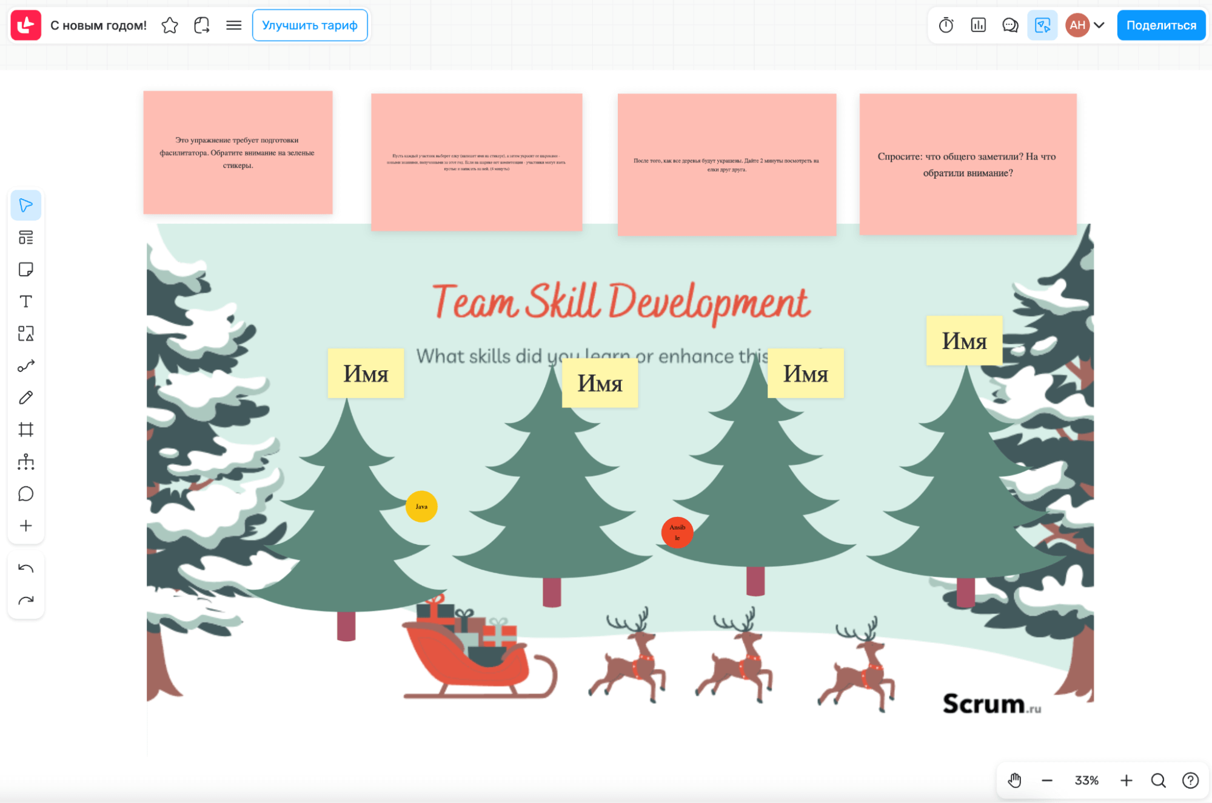
Task: Choose the Text tool
Action: pos(25,302)
